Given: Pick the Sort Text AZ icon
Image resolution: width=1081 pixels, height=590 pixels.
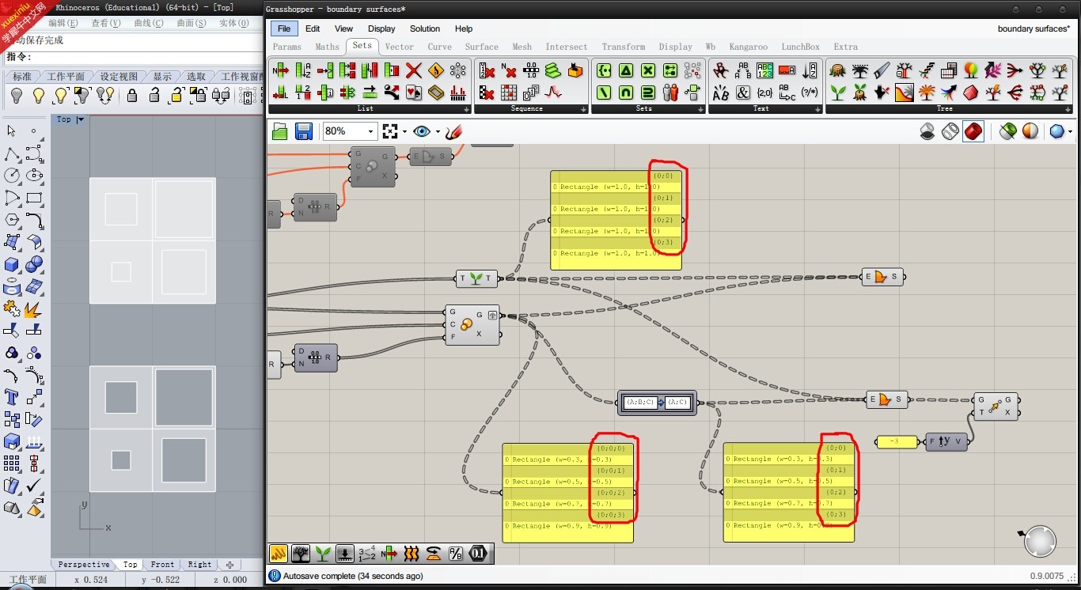Looking at the screenshot, I should 810,70.
